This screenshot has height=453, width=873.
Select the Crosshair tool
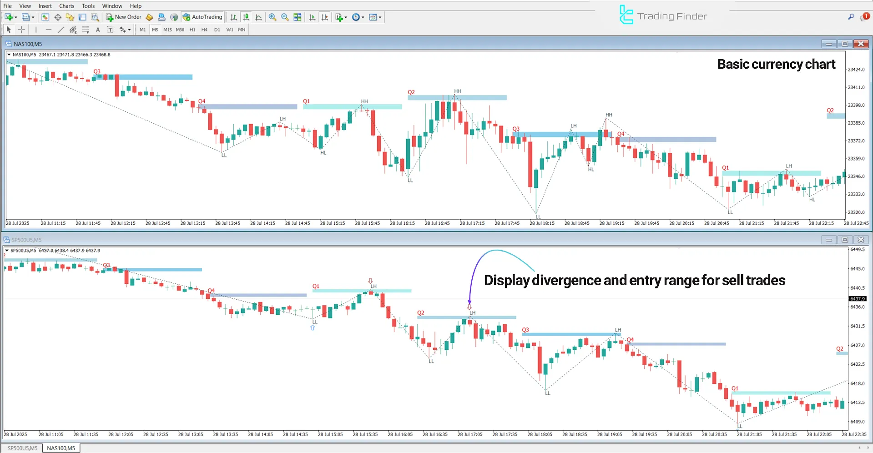pos(21,30)
